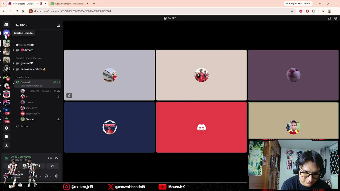The image size is (340, 191).
Task: Collapse the FUTBISMO category
Action: pyautogui.click(x=26, y=45)
